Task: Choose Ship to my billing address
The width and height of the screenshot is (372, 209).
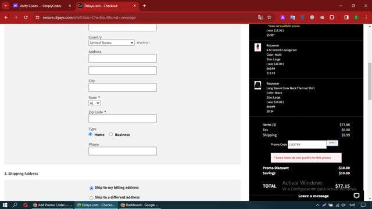Action: coord(91,188)
